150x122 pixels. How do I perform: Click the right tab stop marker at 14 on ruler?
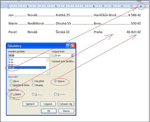tap(141, 7)
